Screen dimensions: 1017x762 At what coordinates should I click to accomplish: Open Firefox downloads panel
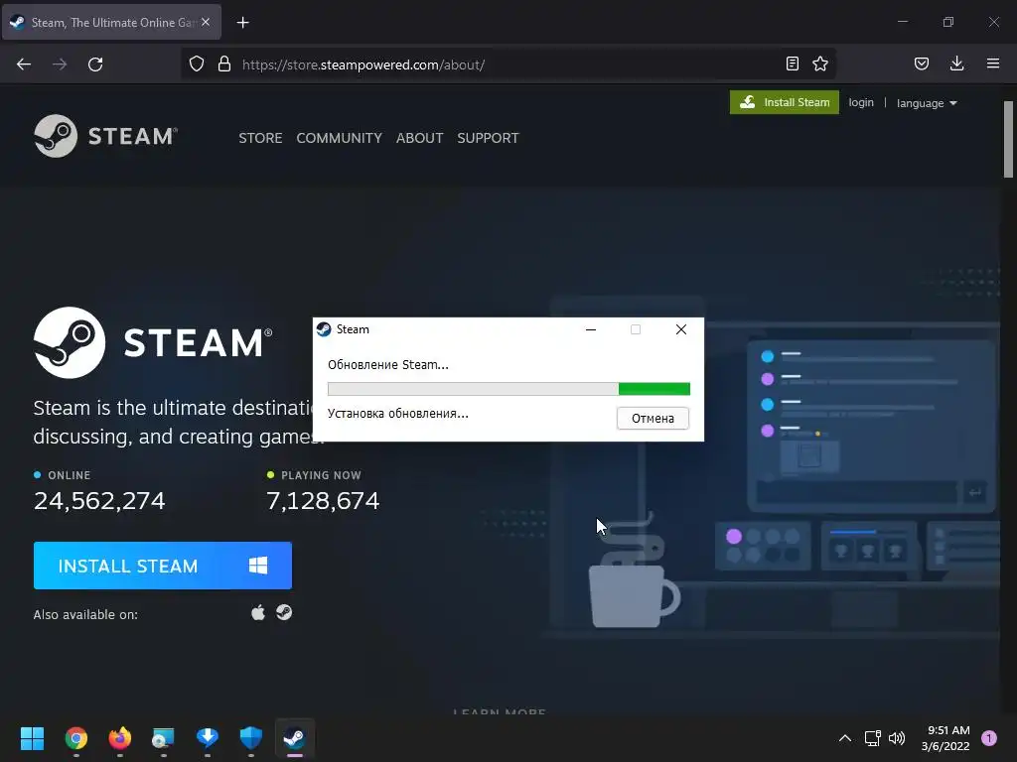[956, 63]
